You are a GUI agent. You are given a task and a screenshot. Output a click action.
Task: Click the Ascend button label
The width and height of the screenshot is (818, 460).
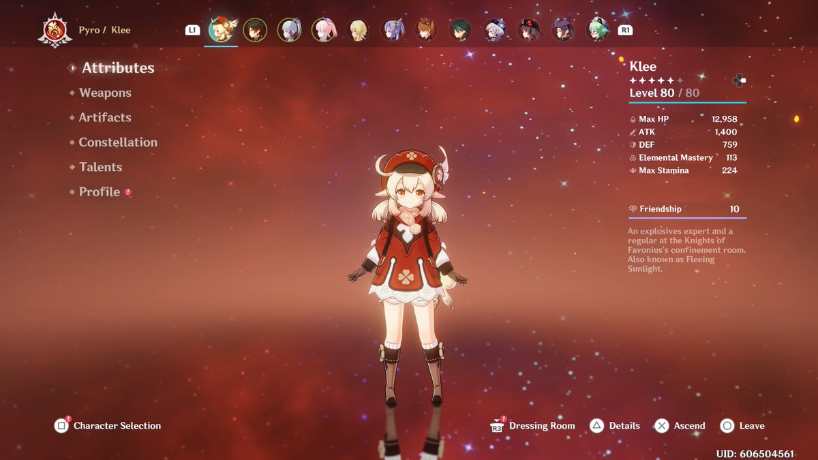click(690, 426)
